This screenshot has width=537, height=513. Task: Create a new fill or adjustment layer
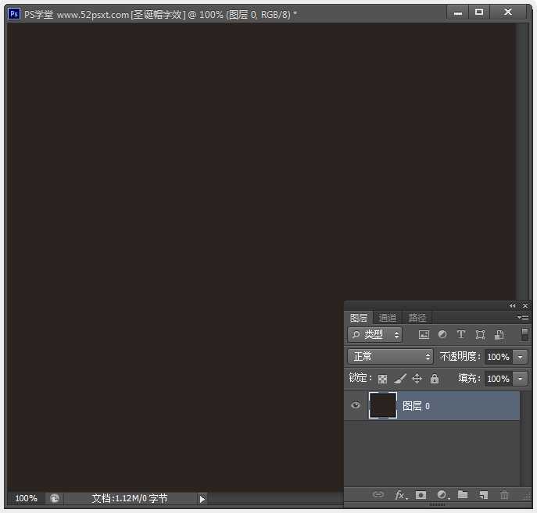(x=442, y=495)
